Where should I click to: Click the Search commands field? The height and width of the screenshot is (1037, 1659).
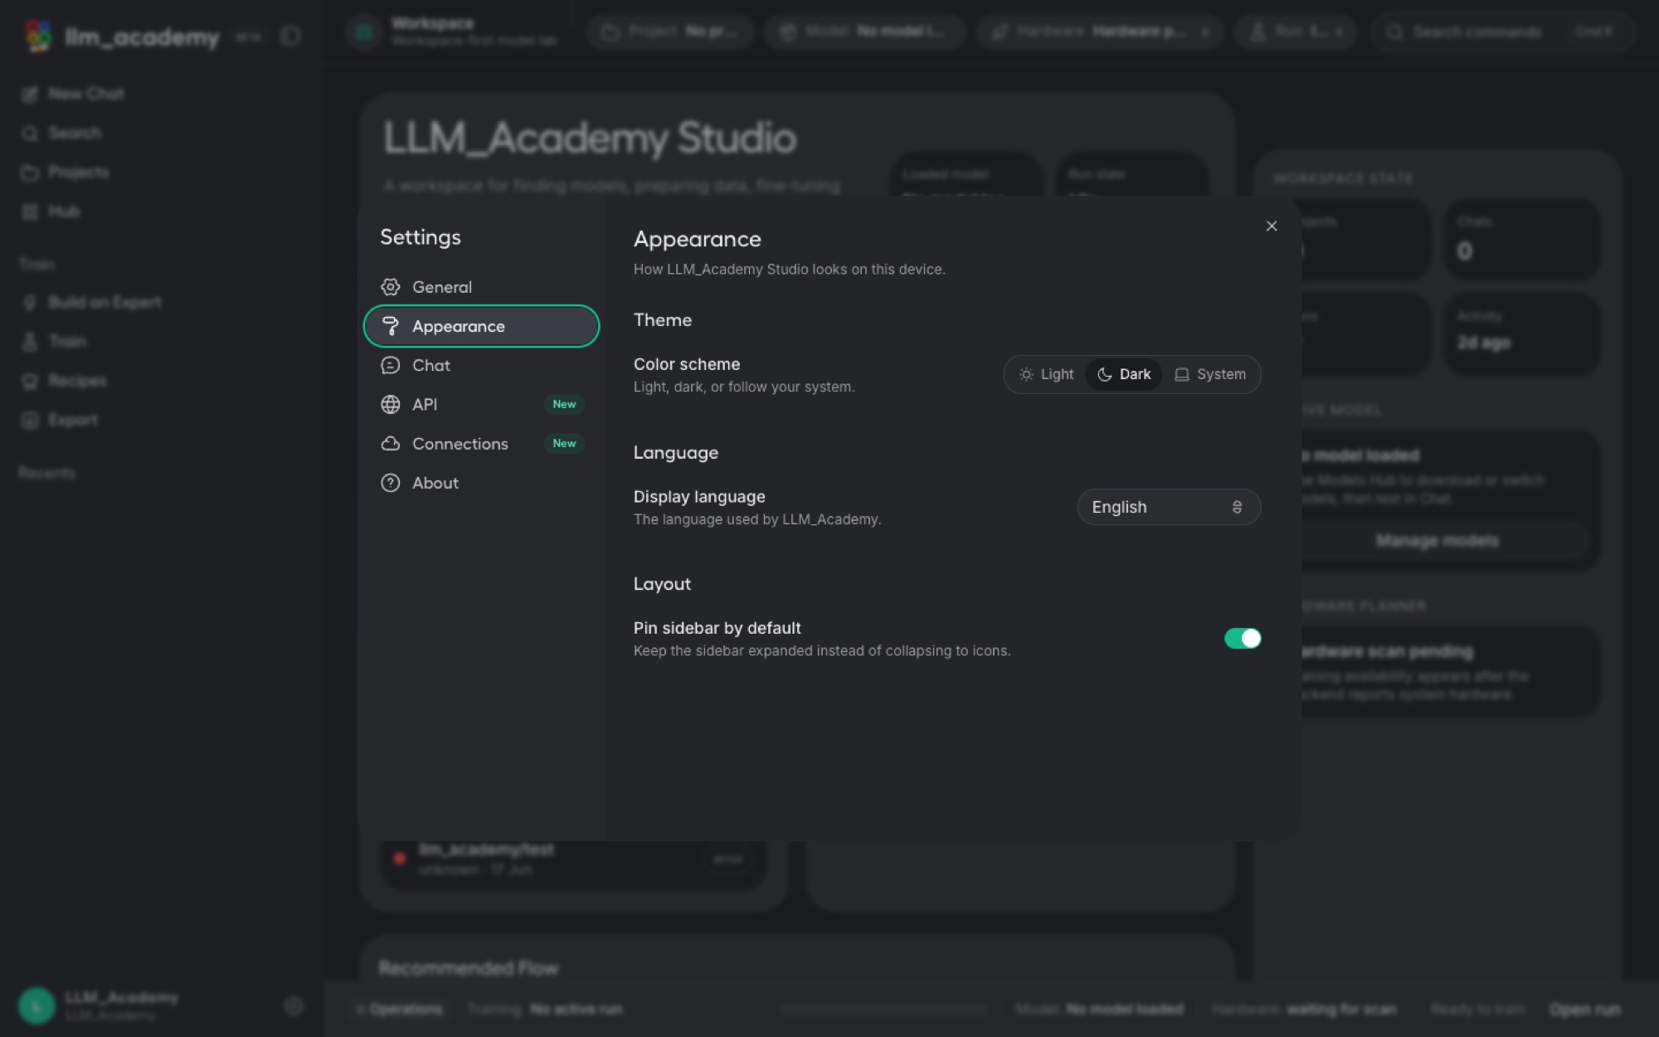point(1502,32)
